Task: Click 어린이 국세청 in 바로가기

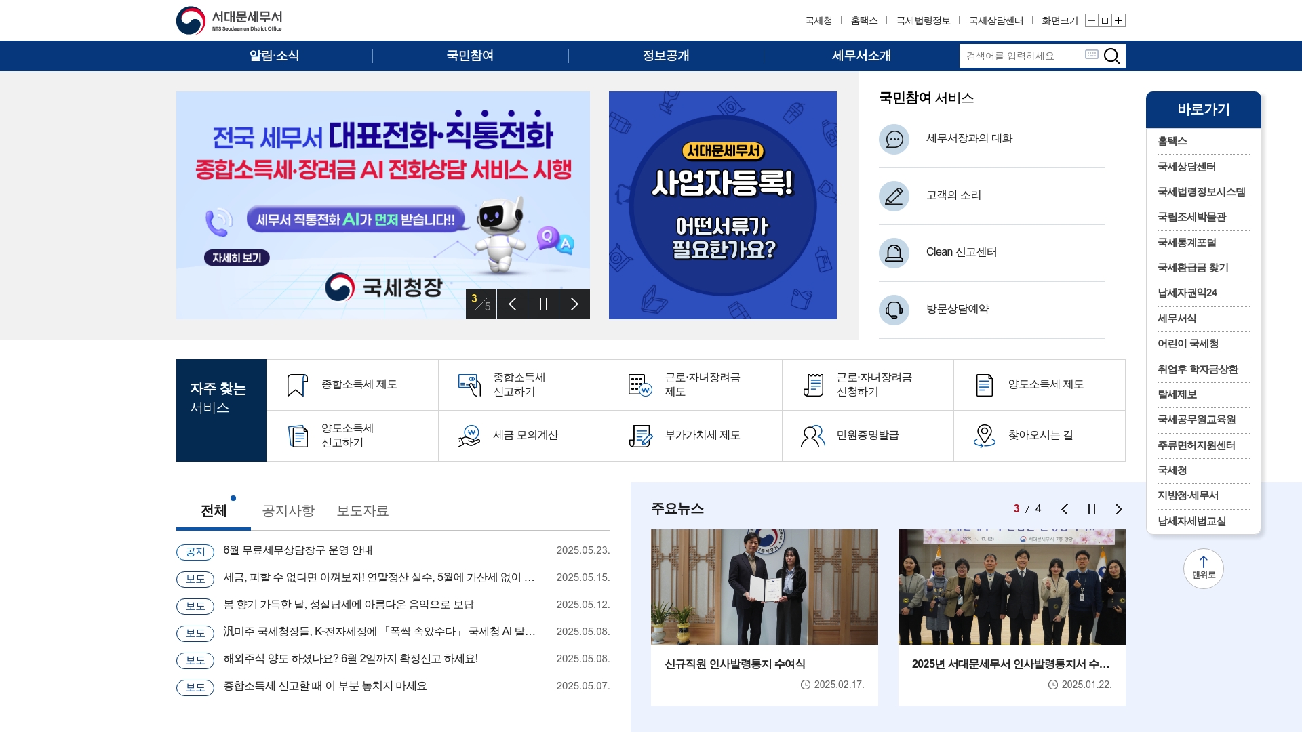Action: 1188,344
